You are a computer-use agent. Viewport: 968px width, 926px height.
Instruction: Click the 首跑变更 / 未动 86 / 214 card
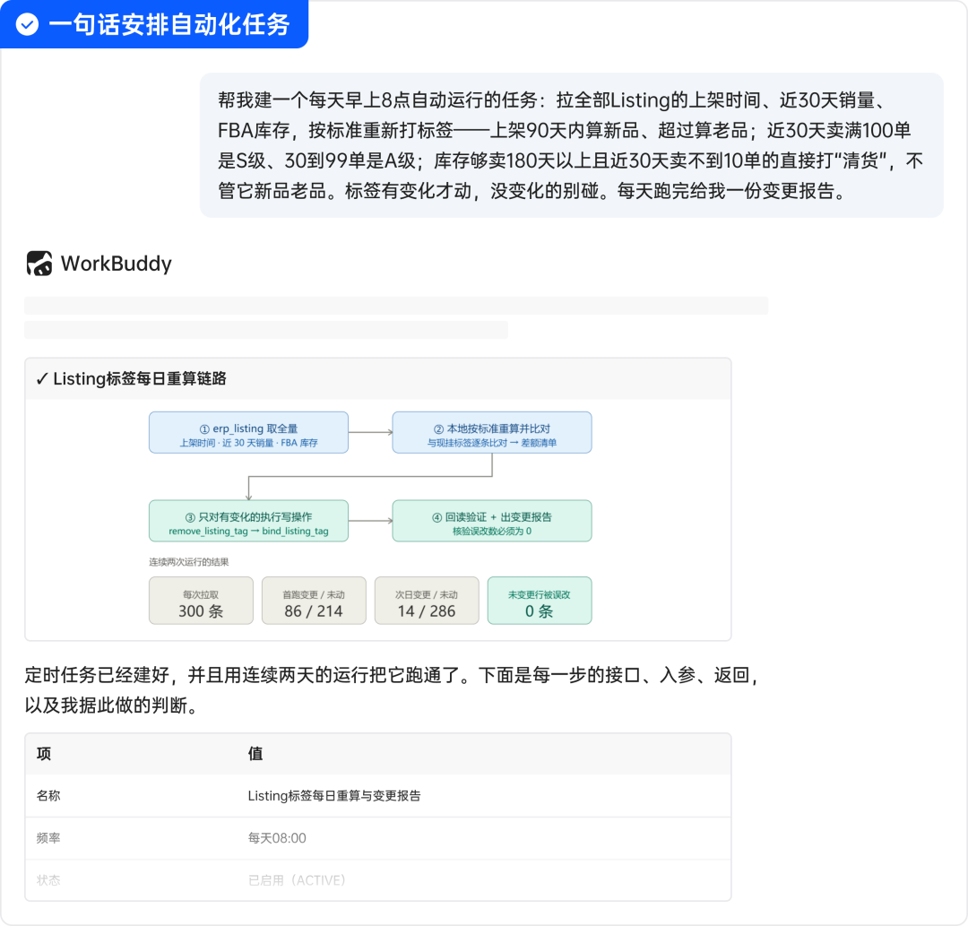click(314, 601)
